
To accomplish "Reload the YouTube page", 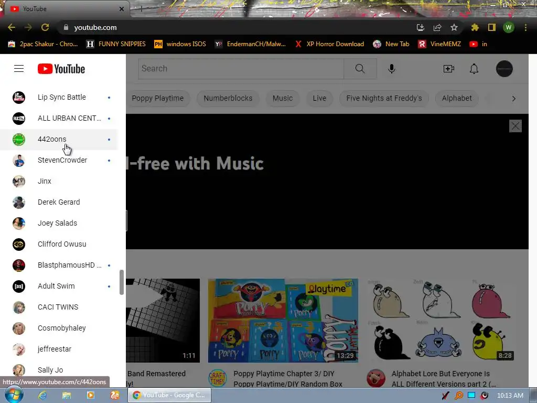I will (45, 27).
